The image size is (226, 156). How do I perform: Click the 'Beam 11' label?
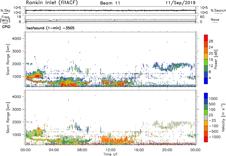click(110, 3)
